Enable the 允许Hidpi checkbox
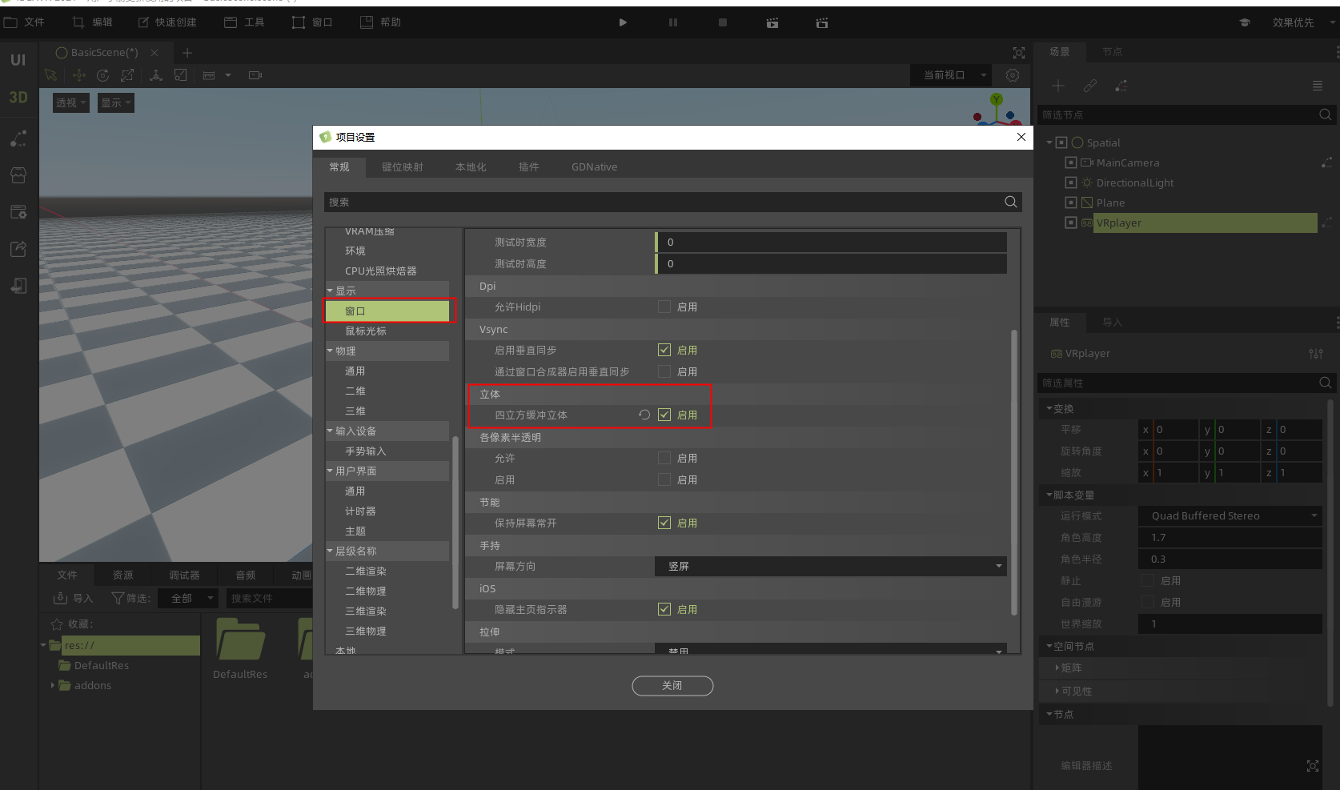Screen dimensions: 1340x790 [664, 307]
